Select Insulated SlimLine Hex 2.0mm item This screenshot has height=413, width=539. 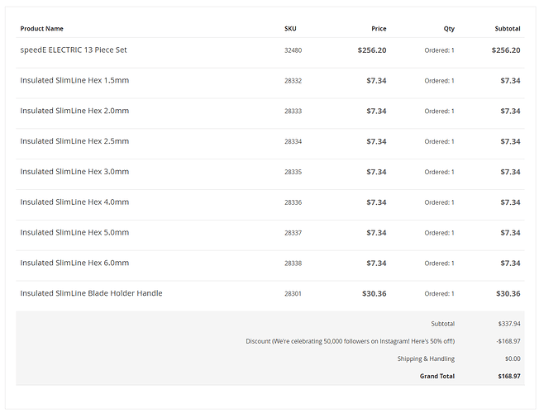pos(74,112)
